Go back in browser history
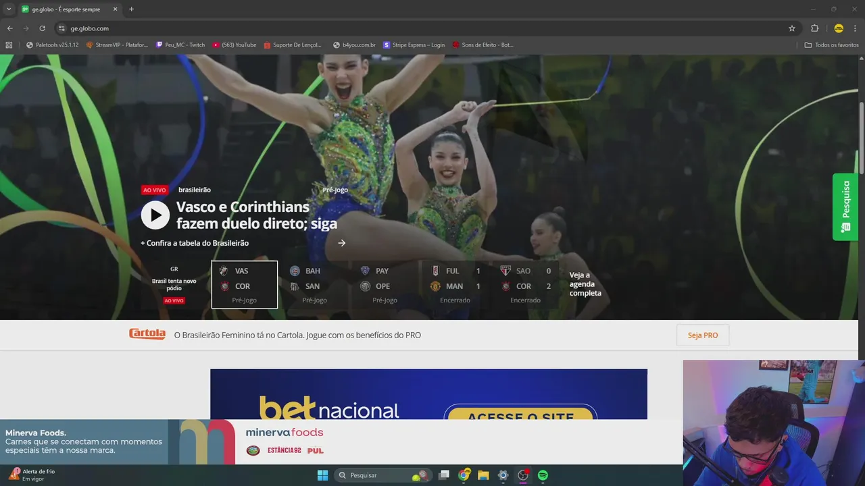The height and width of the screenshot is (486, 865). [9, 28]
